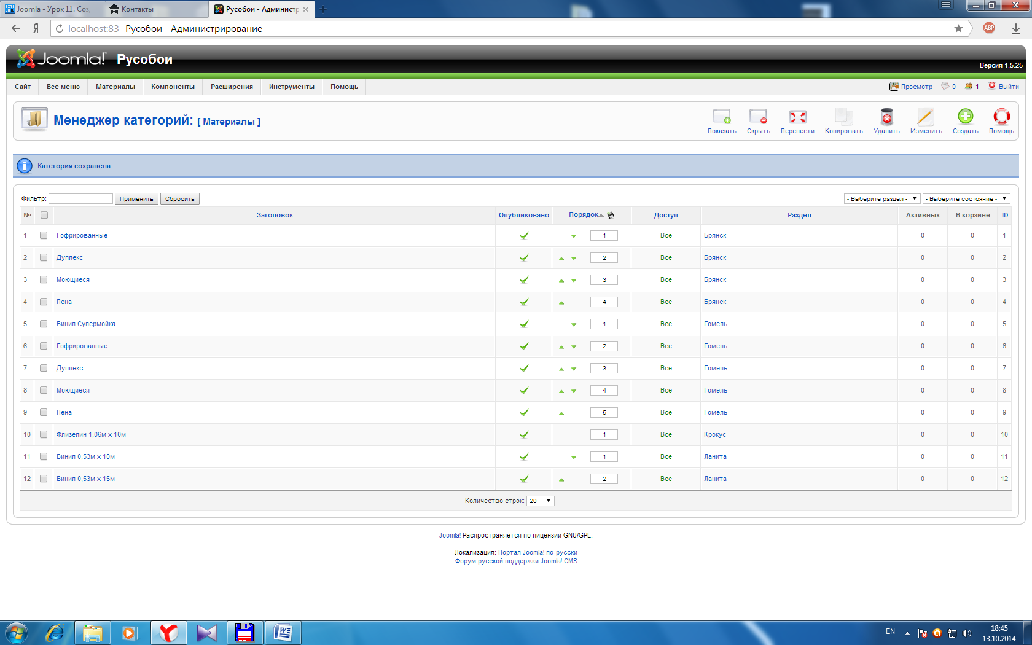Viewport: 1032px width, 645px height.
Task: Check the box for row 4 Пена
Action: (x=44, y=302)
